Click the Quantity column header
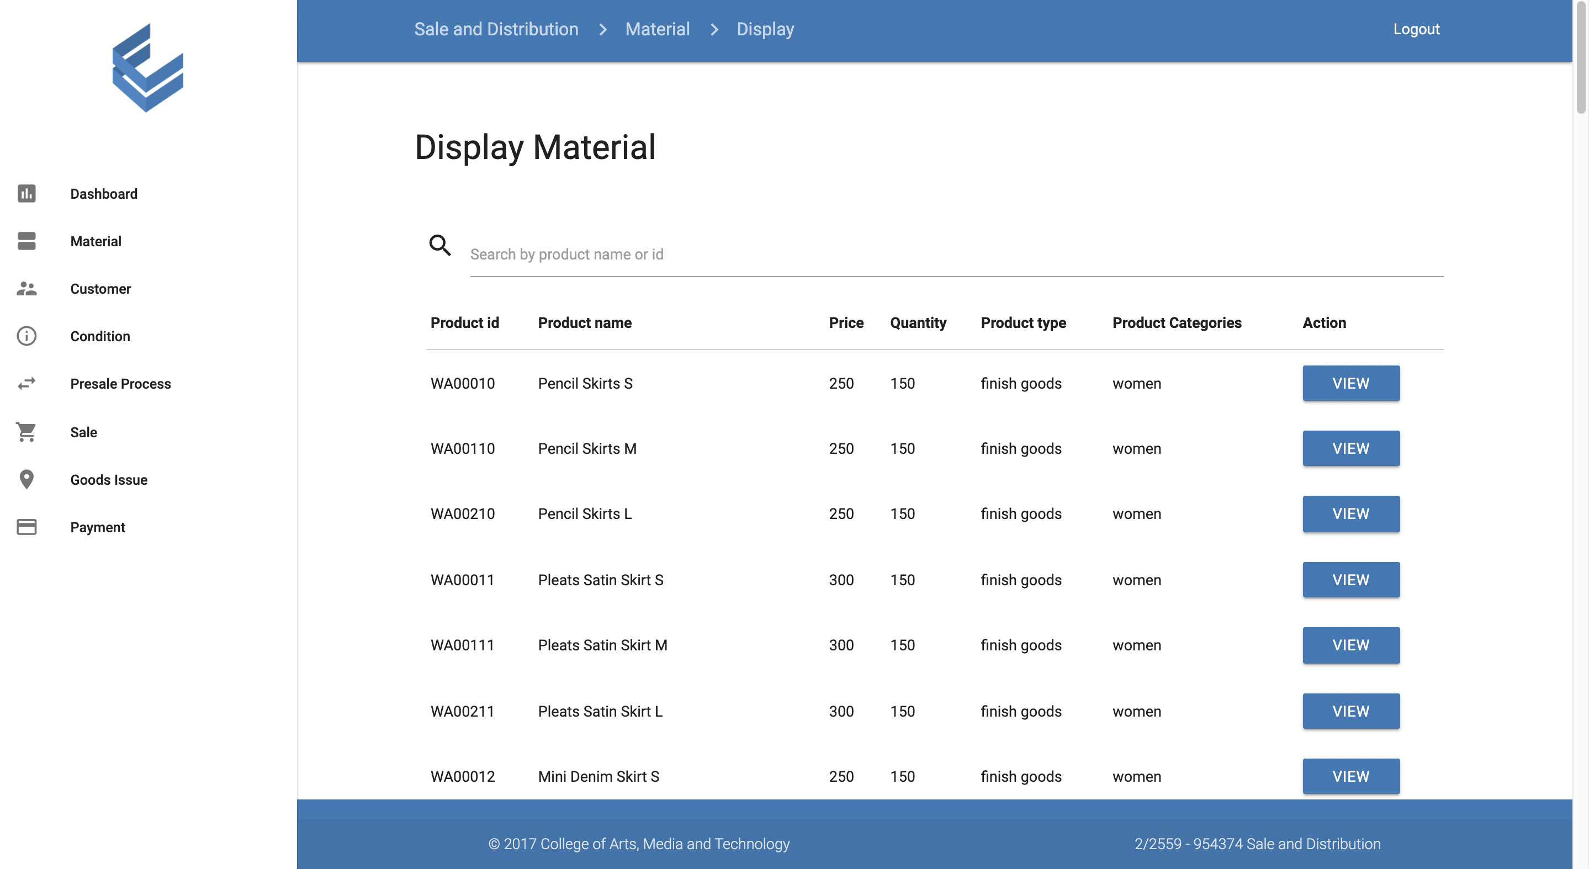 [918, 322]
